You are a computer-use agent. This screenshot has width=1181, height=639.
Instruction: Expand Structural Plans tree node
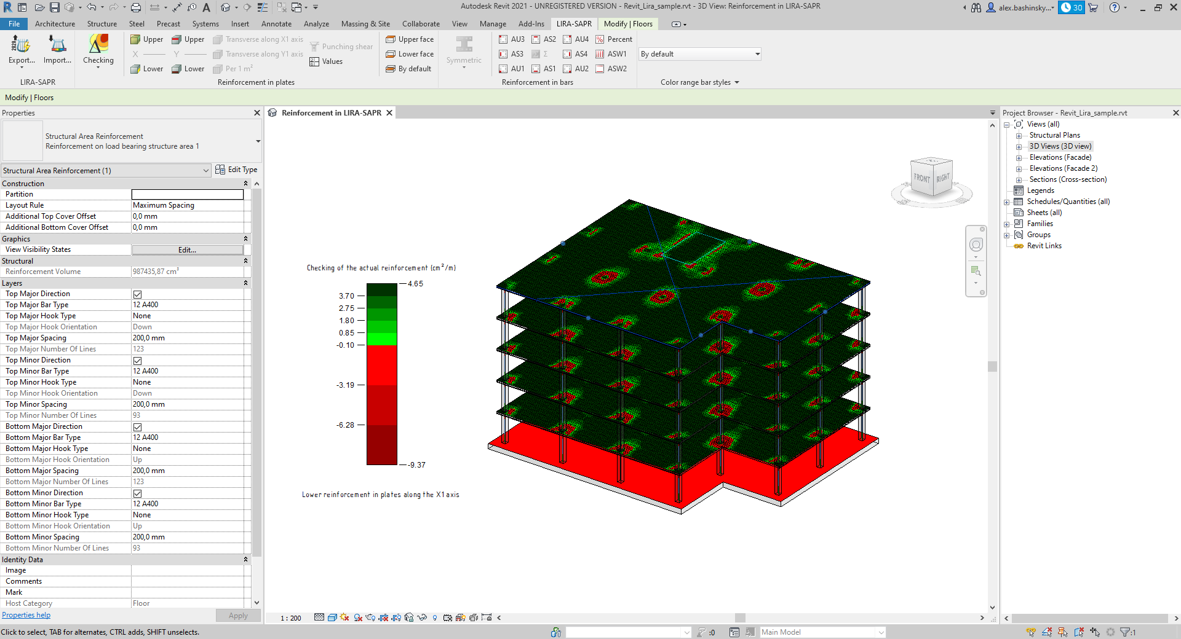coord(1019,136)
